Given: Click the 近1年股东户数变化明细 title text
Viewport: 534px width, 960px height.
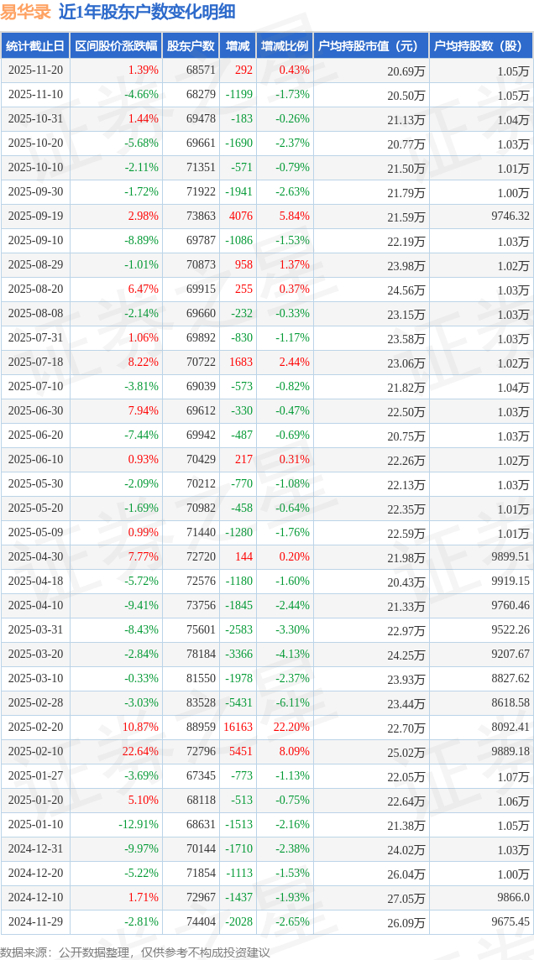Looking at the screenshot, I should pos(147,12).
